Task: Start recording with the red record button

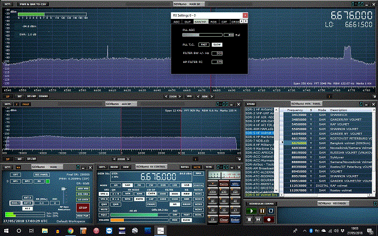Action: pyautogui.click(x=269, y=219)
